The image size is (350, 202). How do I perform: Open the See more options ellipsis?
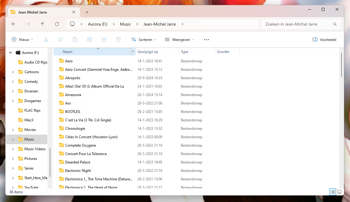(x=207, y=40)
